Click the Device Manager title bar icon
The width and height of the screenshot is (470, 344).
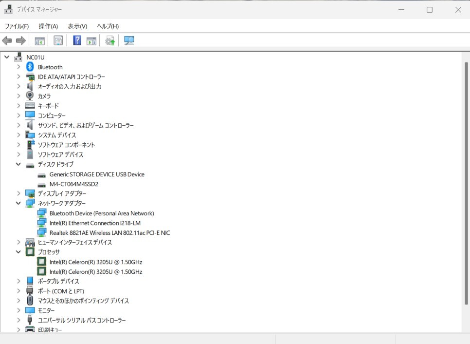tap(8, 10)
